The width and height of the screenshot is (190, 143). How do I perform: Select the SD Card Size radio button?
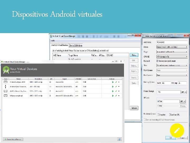[x=158, y=101]
